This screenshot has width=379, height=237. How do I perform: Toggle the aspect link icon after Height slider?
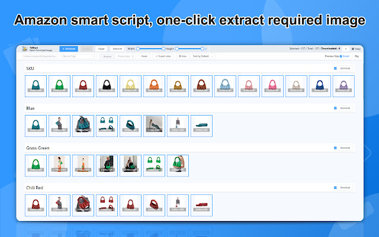[x=206, y=49]
